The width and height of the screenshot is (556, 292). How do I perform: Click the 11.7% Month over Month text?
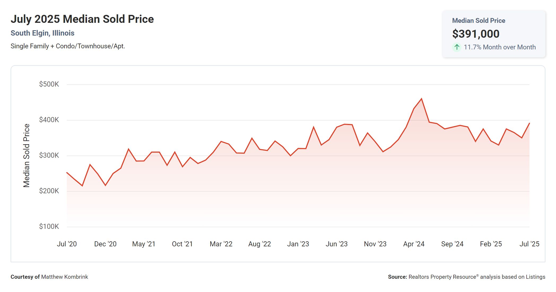[x=499, y=47]
